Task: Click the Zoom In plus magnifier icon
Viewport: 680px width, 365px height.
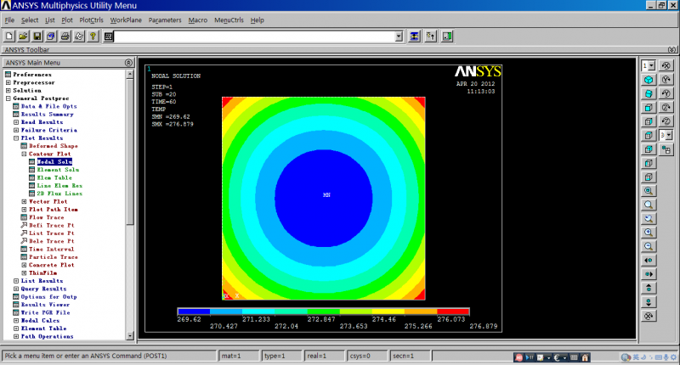Action: point(649,232)
